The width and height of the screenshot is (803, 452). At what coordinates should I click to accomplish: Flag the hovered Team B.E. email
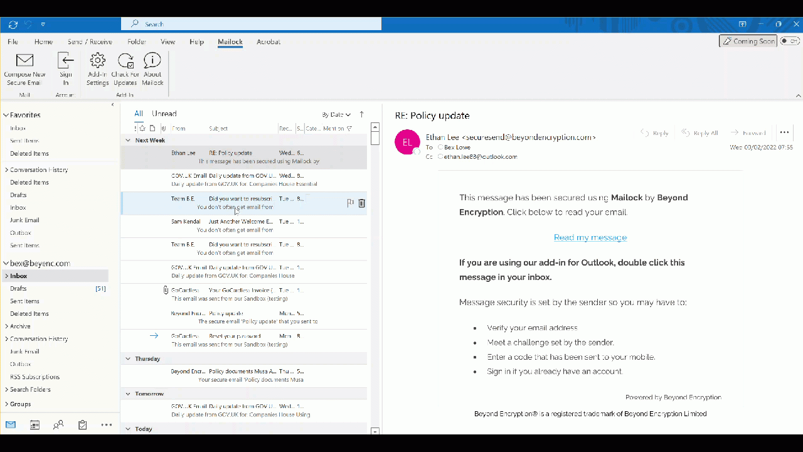(350, 203)
